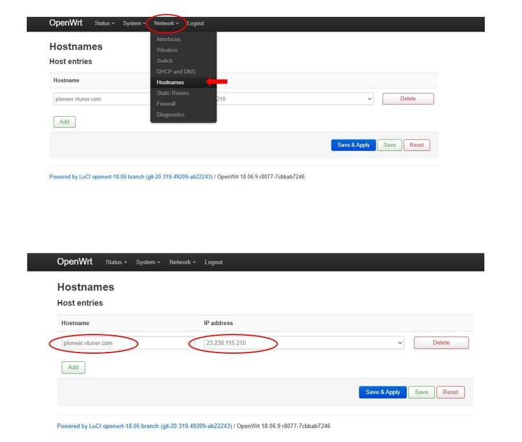
Task: Click Save & Apply in bottom screenshot
Action: (382, 392)
